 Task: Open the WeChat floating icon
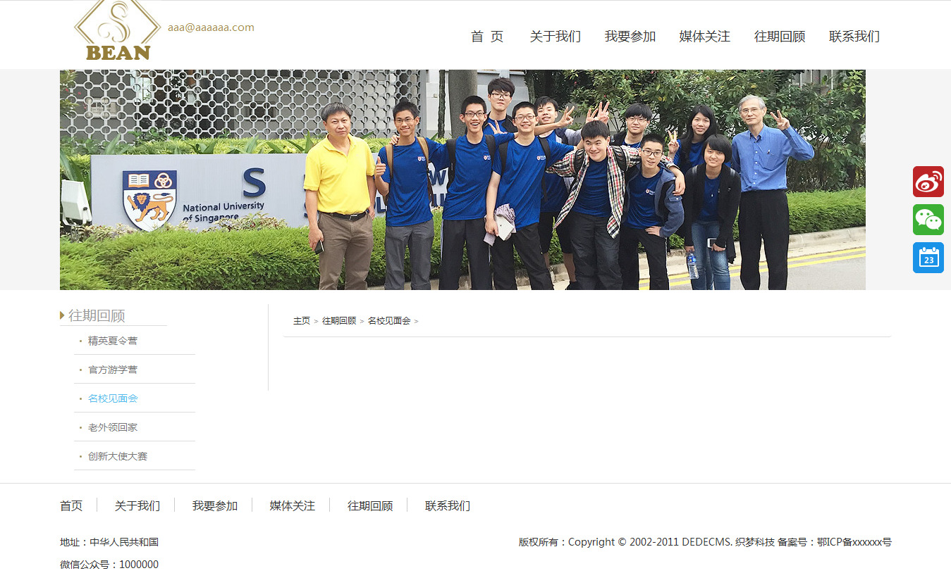click(x=928, y=220)
